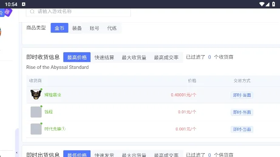
Task: Click the purple badge icon top-left
Action: [8, 12]
